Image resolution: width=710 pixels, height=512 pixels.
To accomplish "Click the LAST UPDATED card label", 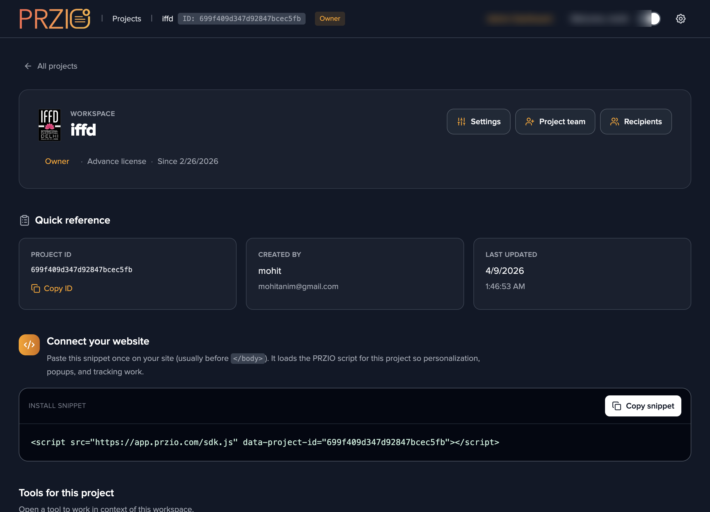I will pos(511,255).
